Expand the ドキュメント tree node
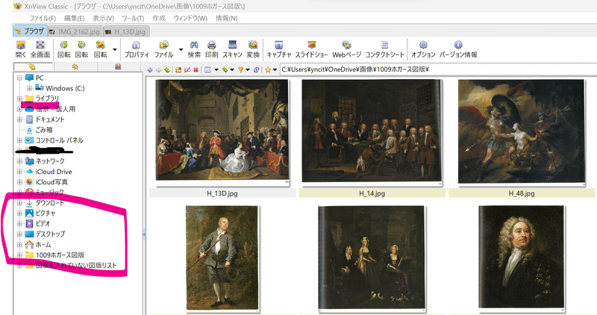 pyautogui.click(x=19, y=119)
